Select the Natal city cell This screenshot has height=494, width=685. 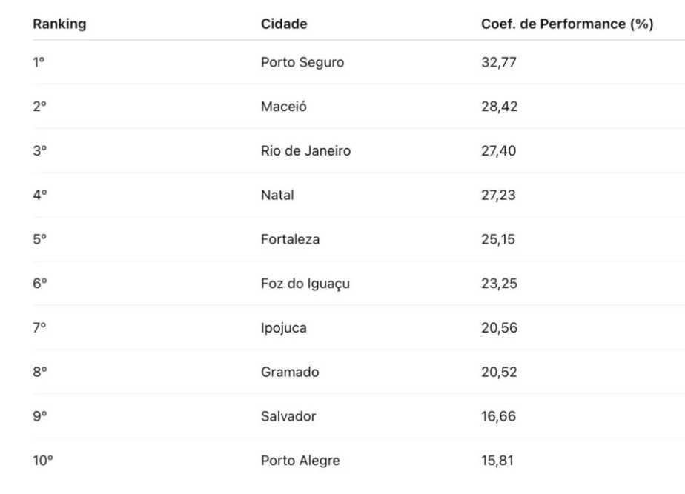pos(277,195)
